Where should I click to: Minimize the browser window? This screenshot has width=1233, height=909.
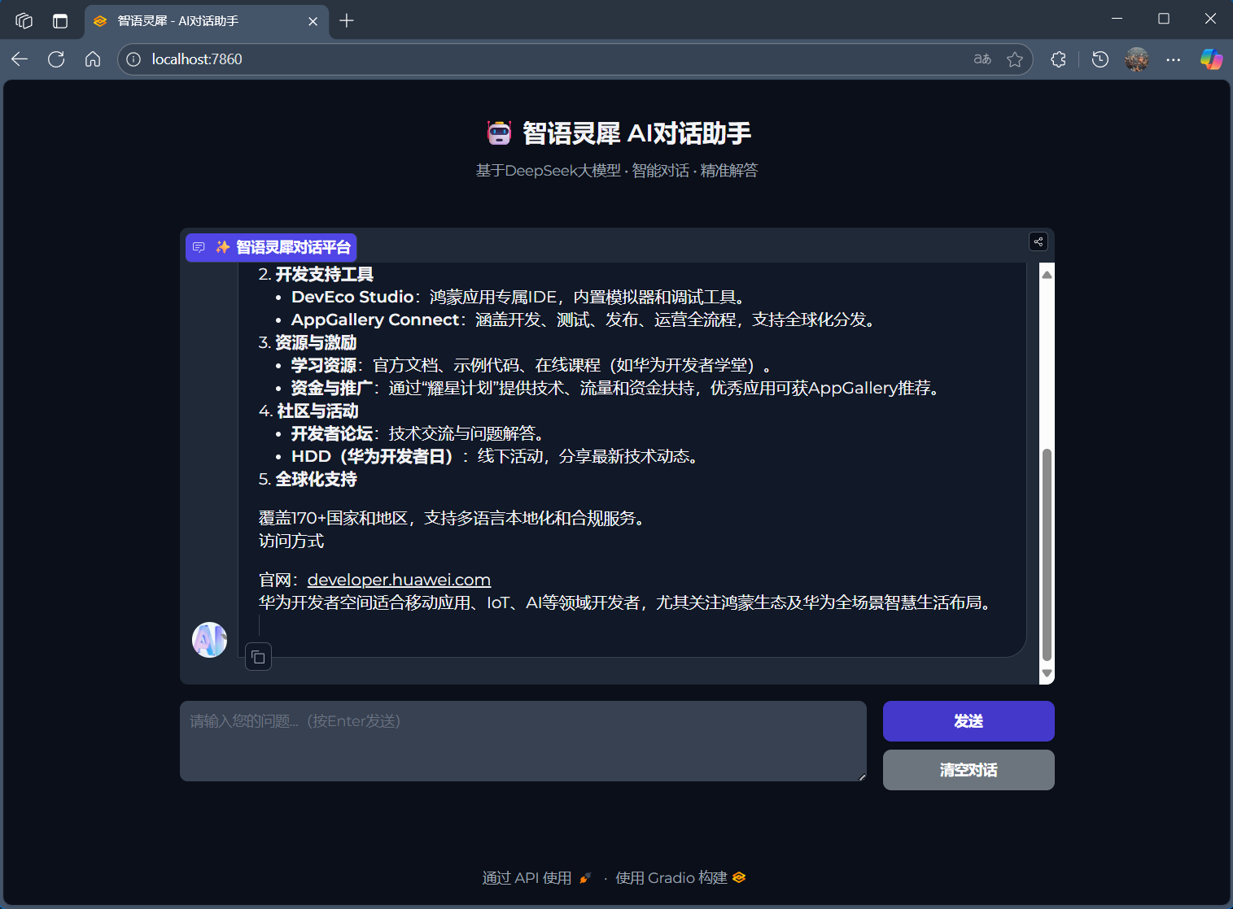tap(1117, 19)
